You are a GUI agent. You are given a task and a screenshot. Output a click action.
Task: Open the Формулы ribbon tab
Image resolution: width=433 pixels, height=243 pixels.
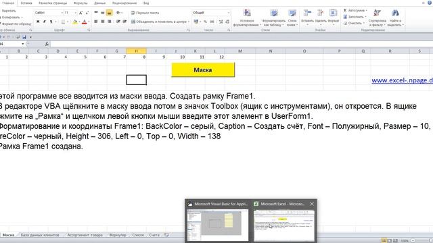click(x=81, y=3)
